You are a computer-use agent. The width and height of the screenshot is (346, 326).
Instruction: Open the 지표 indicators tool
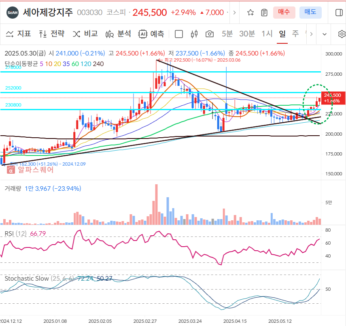click(18, 34)
